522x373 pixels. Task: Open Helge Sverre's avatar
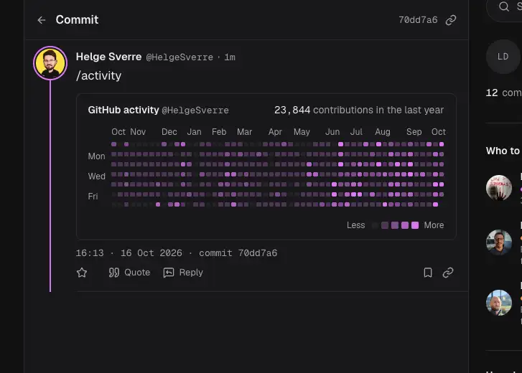click(x=50, y=63)
